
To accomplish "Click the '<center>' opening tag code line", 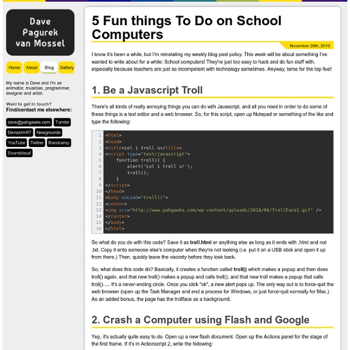I will tap(116, 204).
